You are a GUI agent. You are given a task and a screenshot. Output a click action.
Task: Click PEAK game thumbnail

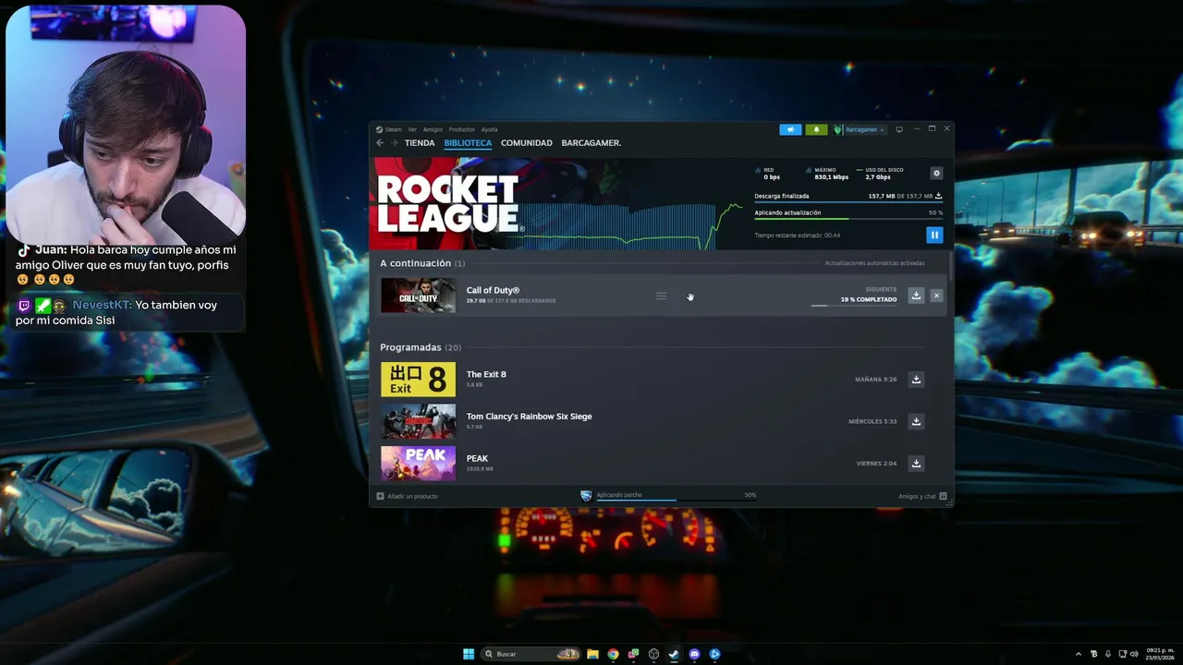[x=418, y=463]
